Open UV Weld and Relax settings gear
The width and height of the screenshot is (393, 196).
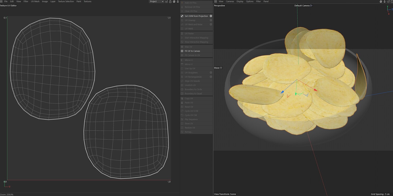(211, 24)
